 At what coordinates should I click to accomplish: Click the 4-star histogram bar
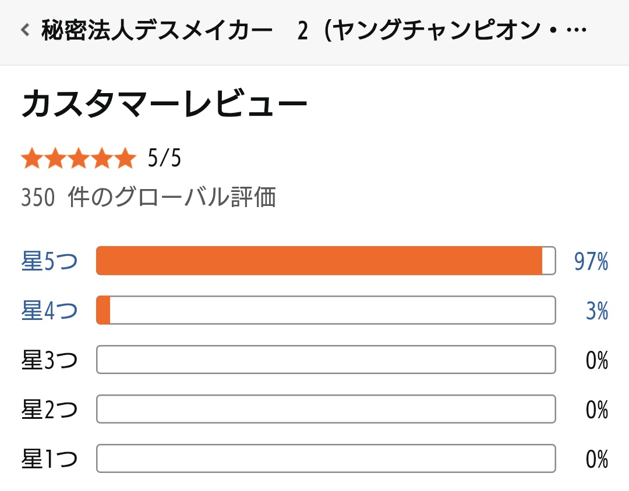[325, 310]
